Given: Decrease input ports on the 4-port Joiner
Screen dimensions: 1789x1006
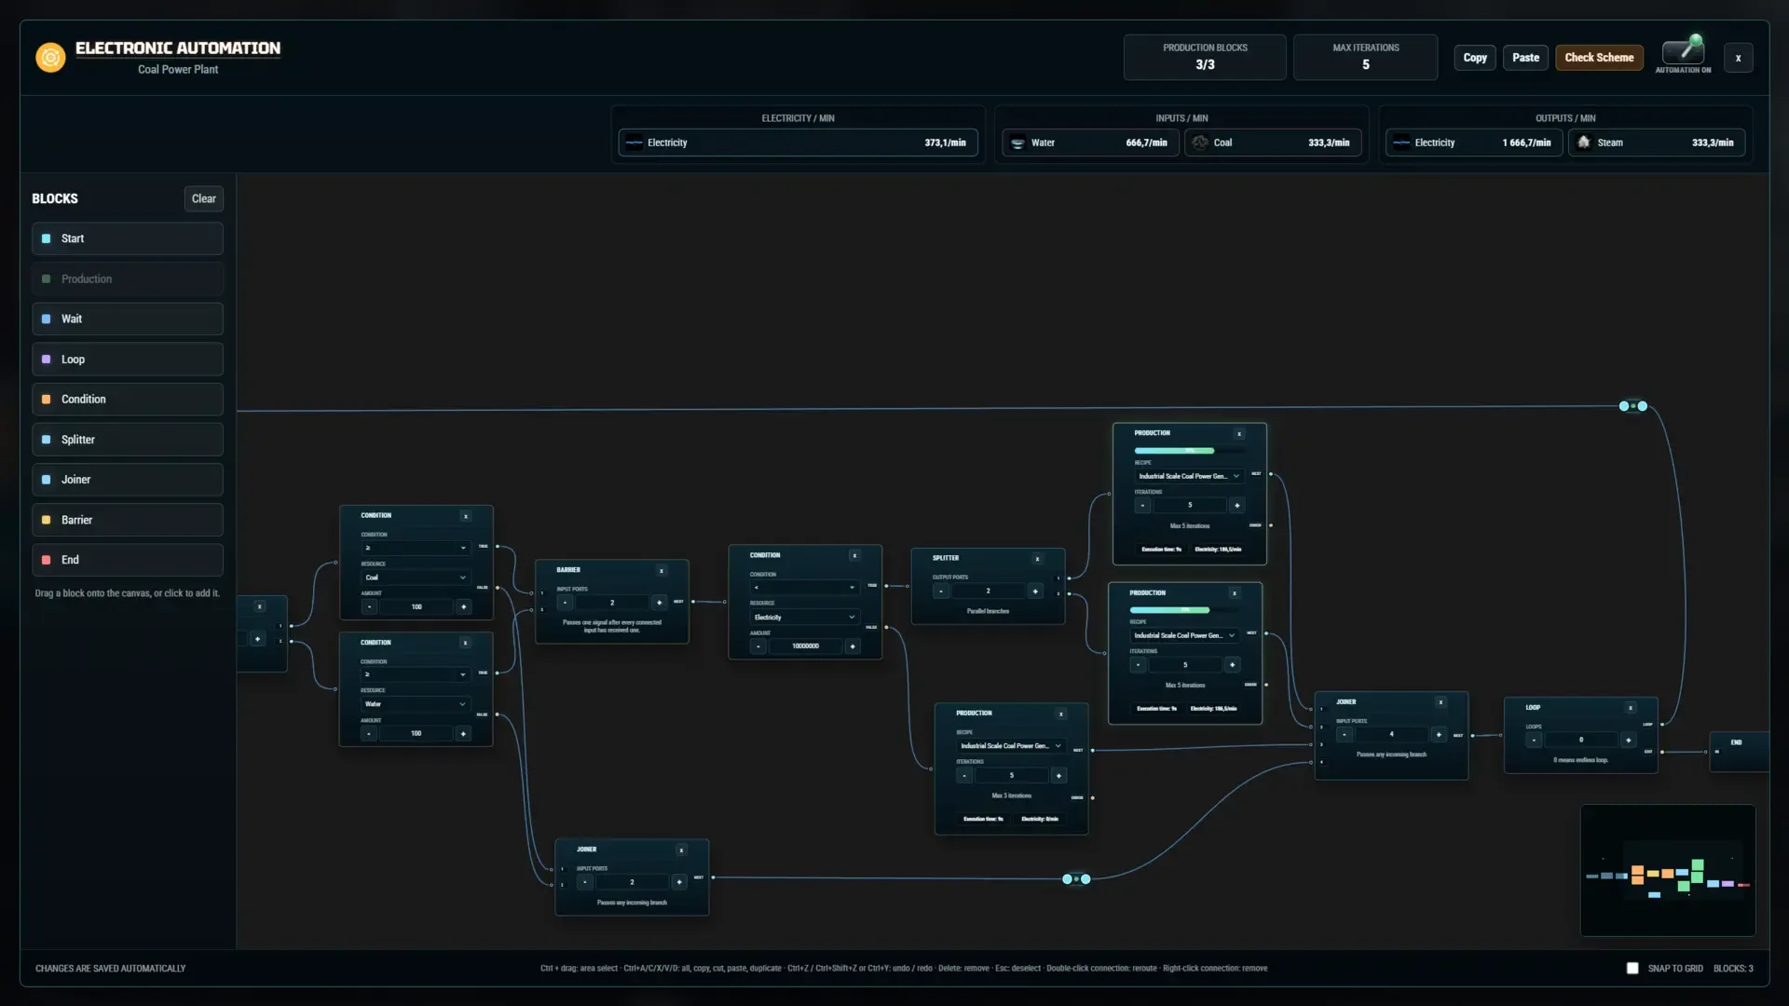Looking at the screenshot, I should tap(1345, 734).
